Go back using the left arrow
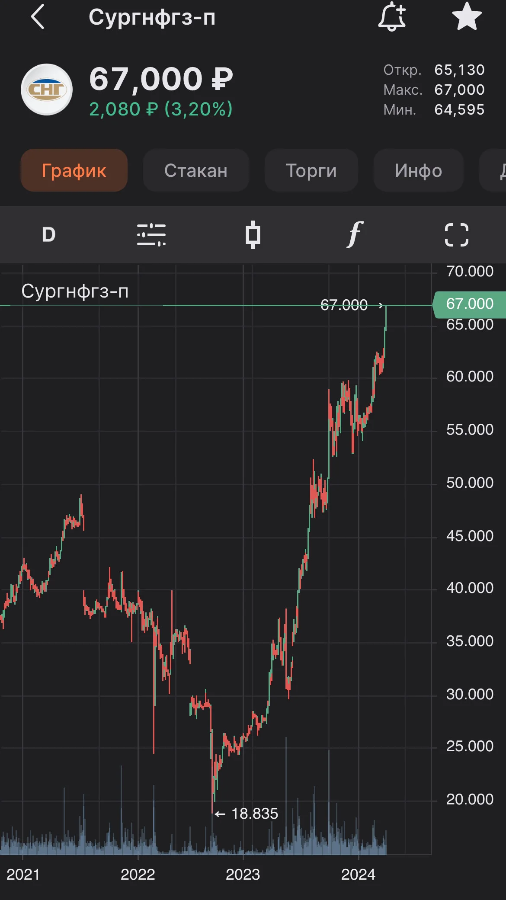Screen dimensions: 506x900 38,17
